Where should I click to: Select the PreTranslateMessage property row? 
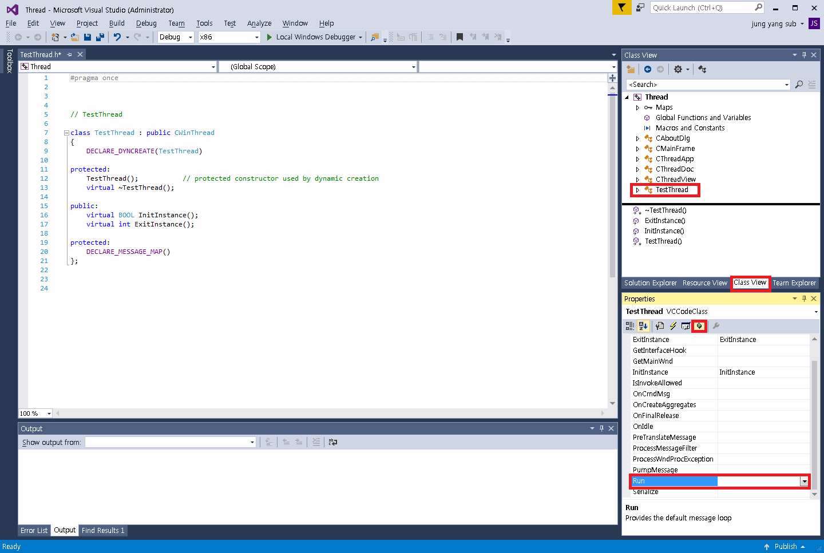click(720, 437)
